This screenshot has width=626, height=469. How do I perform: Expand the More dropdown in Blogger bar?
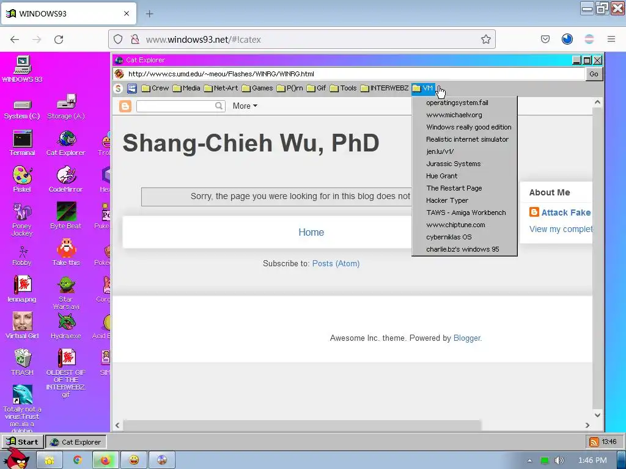(245, 106)
